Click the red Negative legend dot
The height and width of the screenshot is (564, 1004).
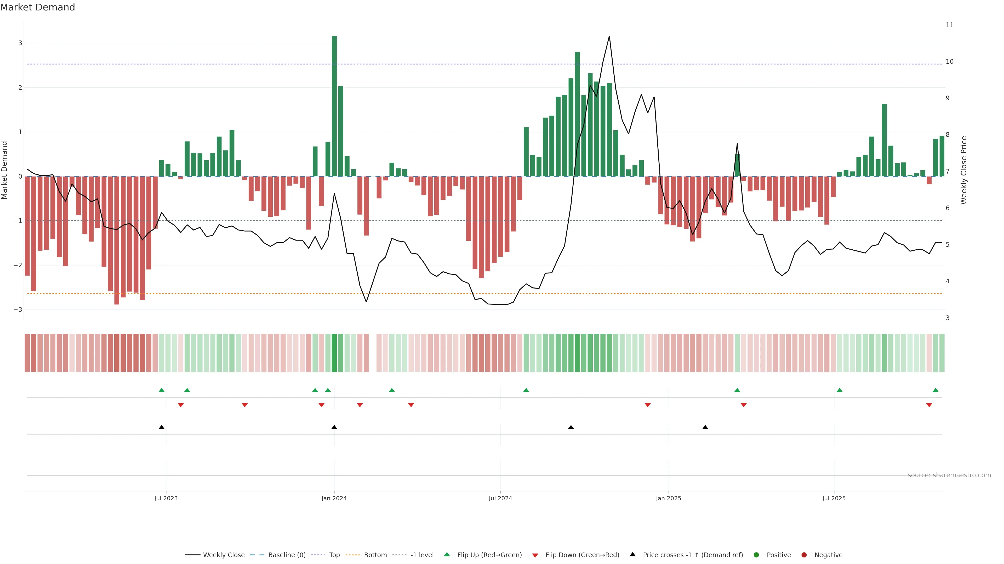(x=804, y=555)
